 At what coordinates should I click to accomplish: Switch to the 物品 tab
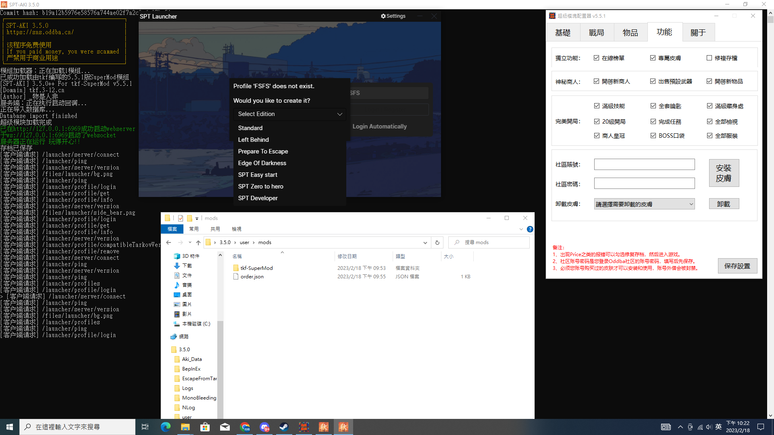click(x=630, y=33)
